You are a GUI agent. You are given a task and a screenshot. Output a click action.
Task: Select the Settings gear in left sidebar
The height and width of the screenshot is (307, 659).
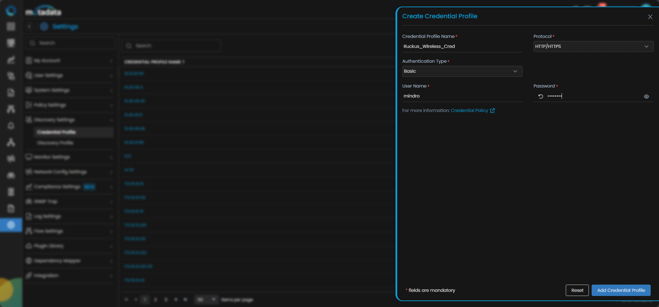(11, 225)
